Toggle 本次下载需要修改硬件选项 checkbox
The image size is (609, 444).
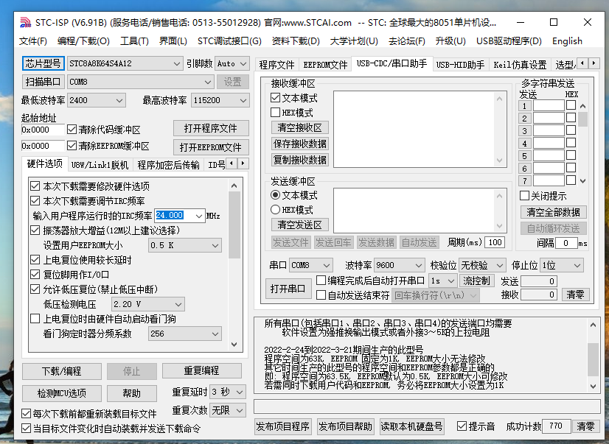tap(35, 186)
